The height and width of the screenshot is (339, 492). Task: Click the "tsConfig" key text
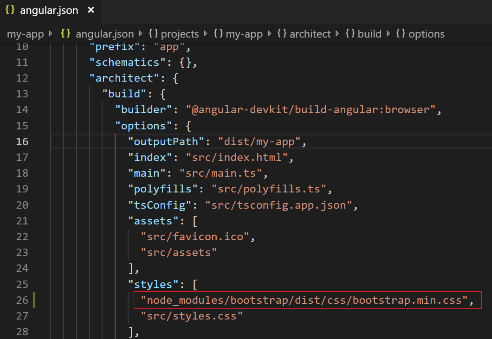click(x=160, y=205)
